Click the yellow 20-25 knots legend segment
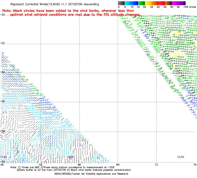 pos(148,3)
